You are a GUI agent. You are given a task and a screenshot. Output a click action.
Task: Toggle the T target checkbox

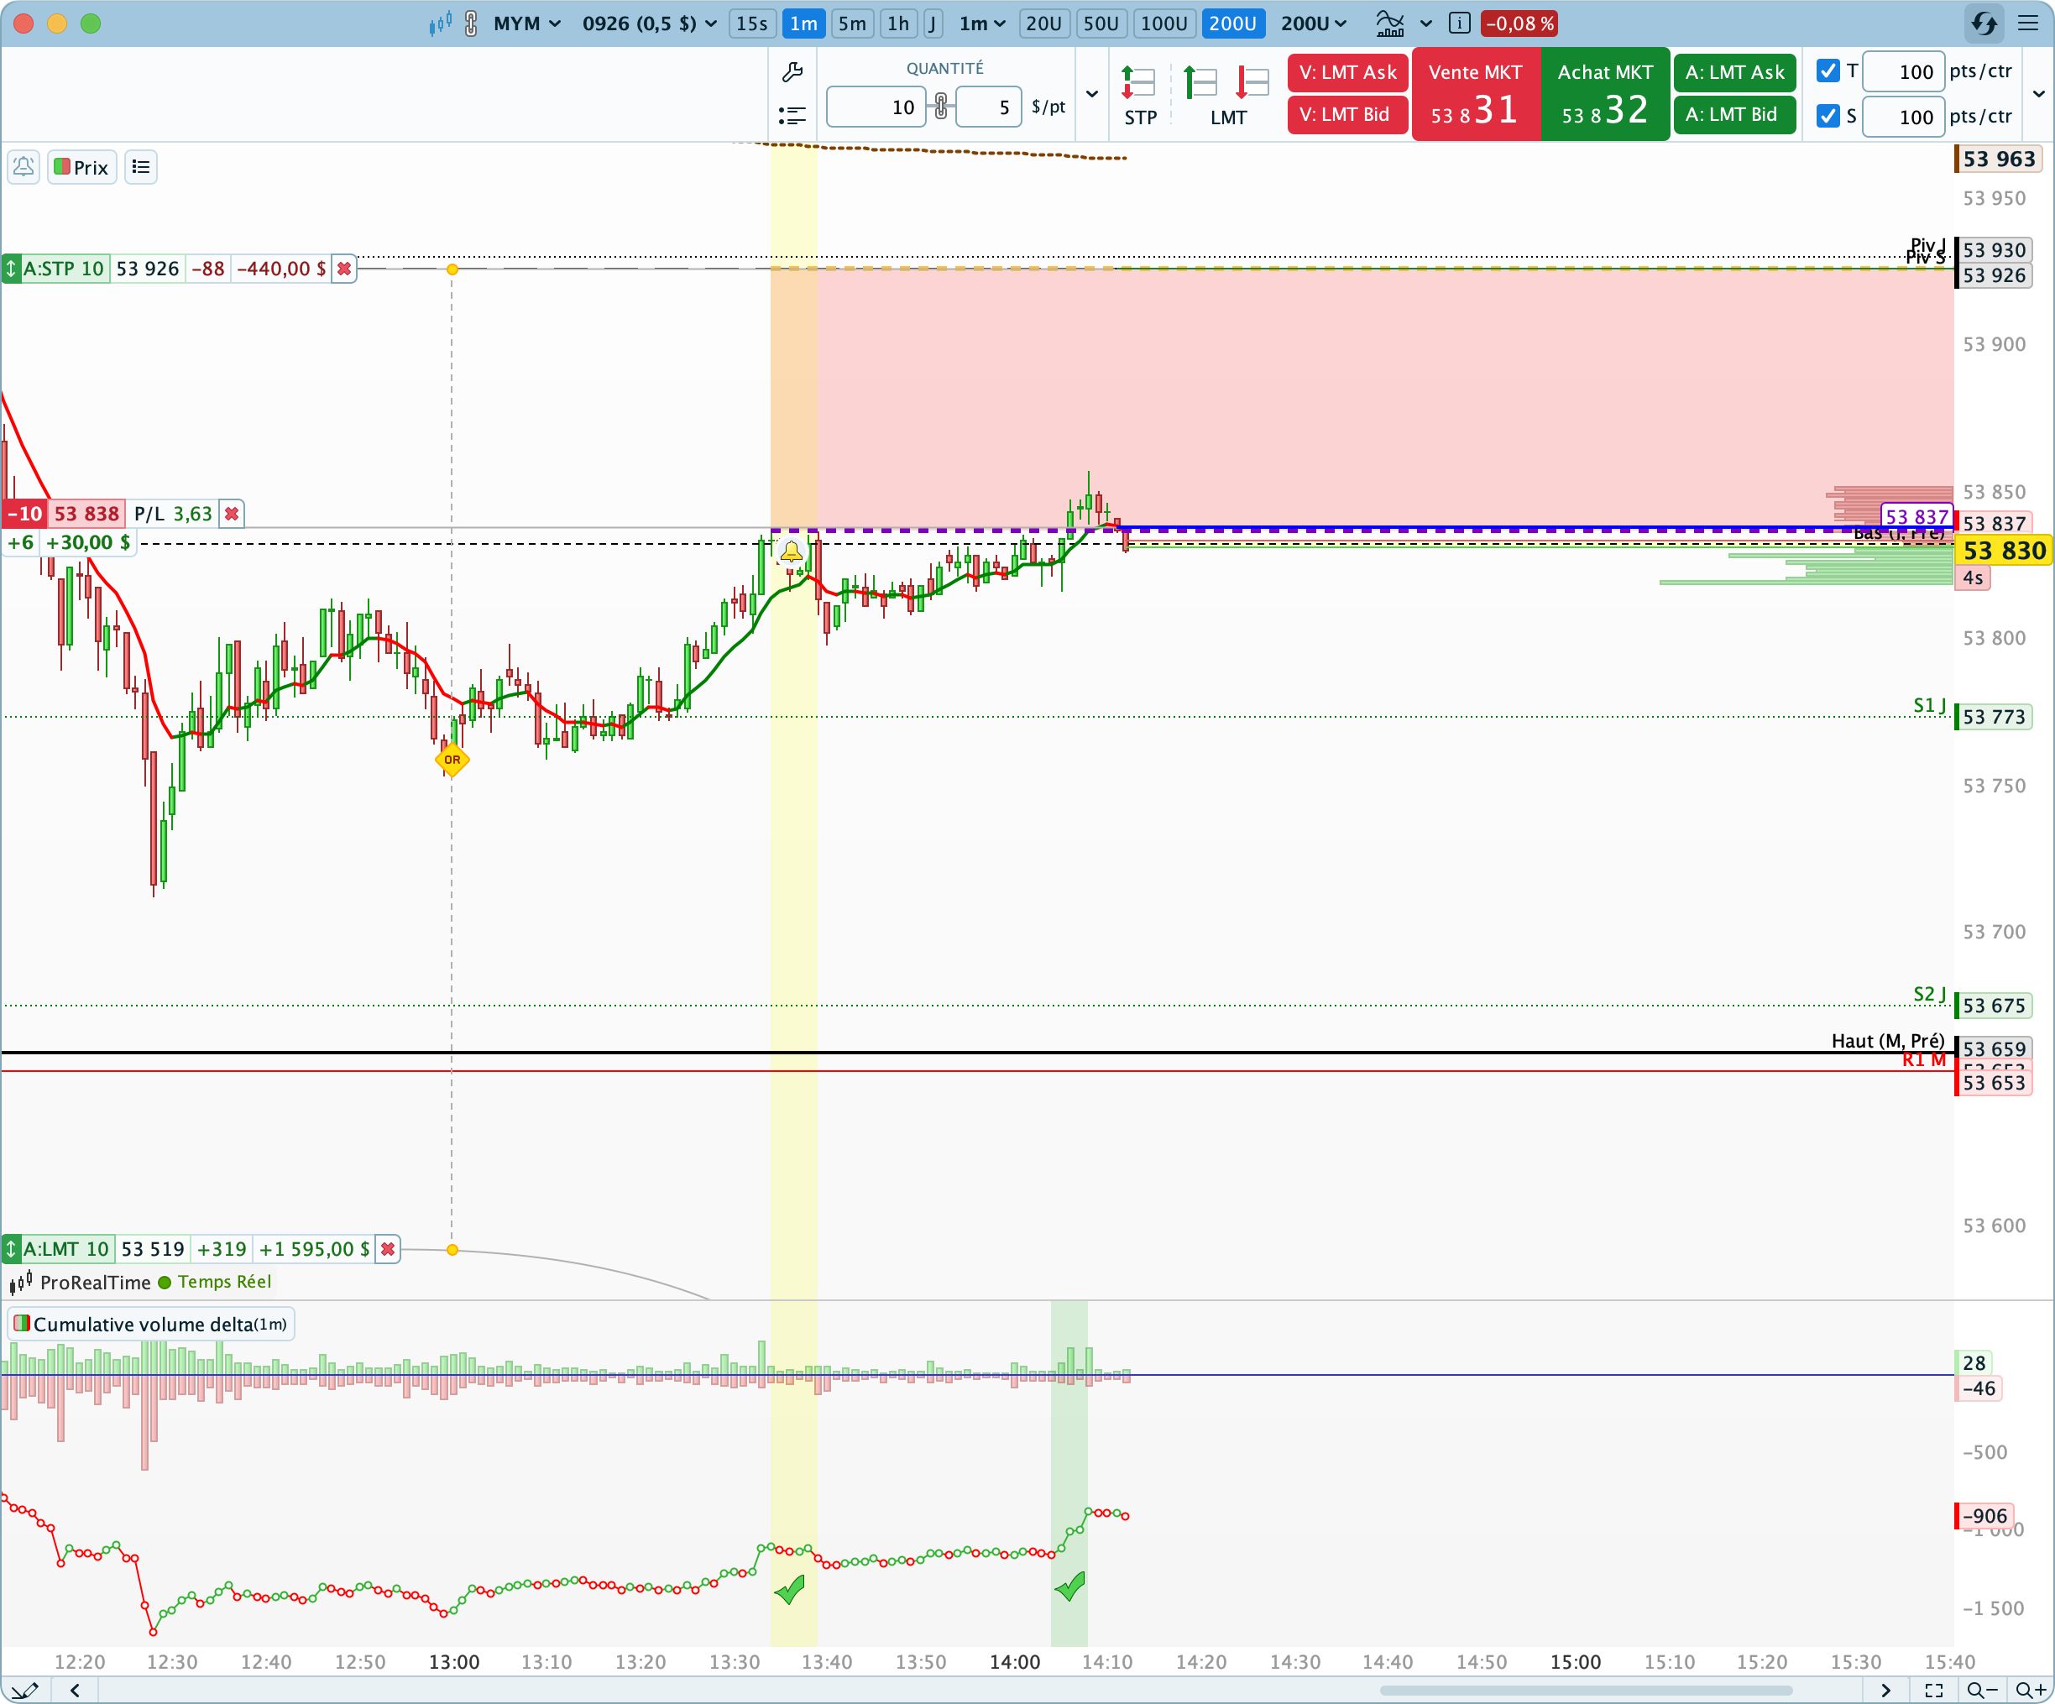click(1828, 71)
